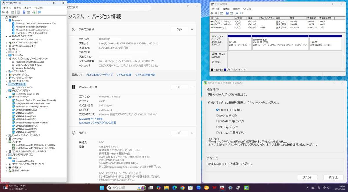
Task: Click the back arrow in Device Manager toolbar
Action: pos(3,12)
